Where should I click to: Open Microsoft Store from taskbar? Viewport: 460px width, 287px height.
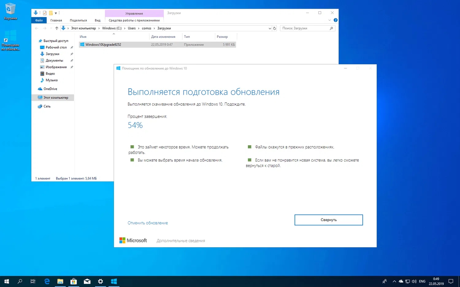74,281
